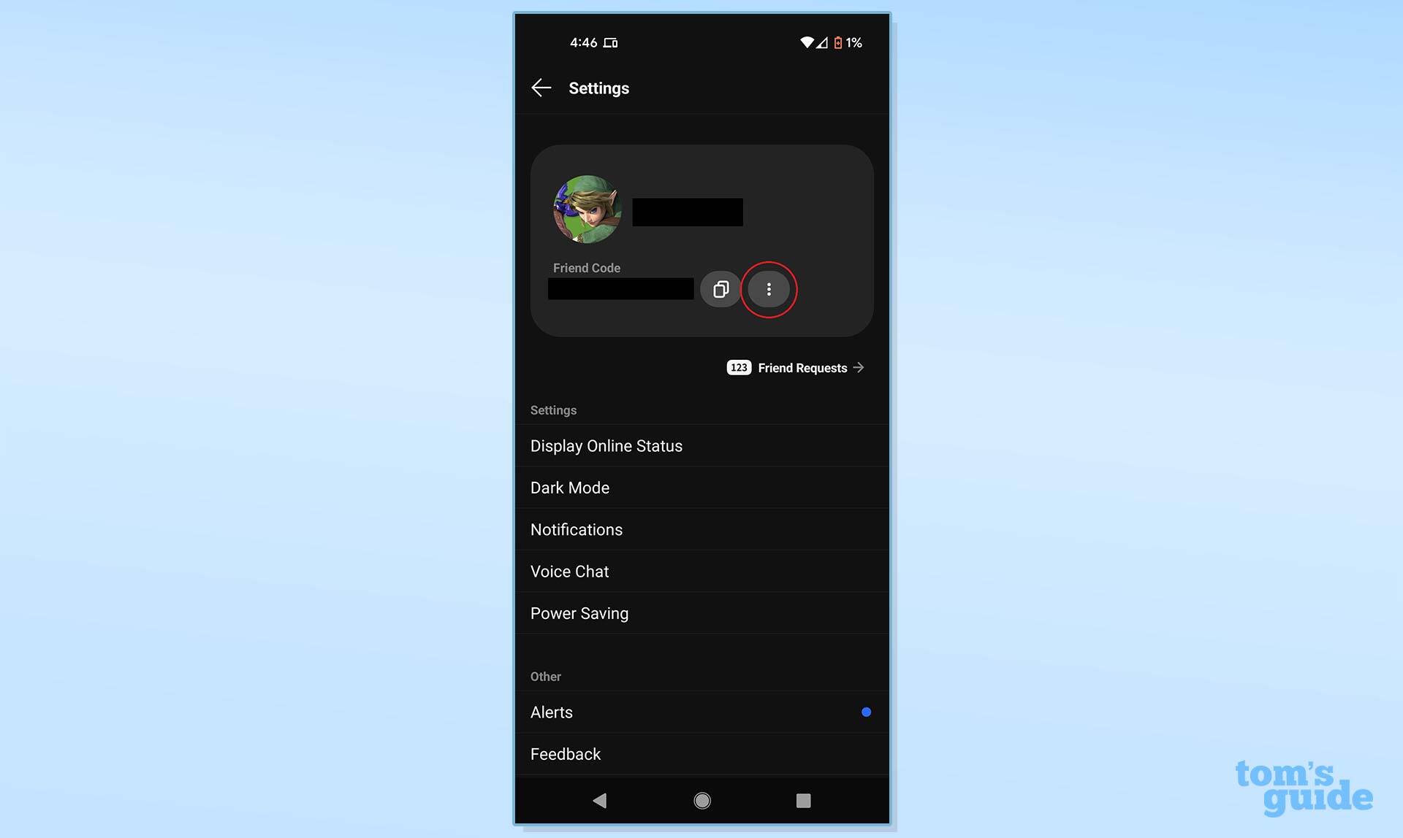The height and width of the screenshot is (838, 1403).
Task: Tap the mobile signal icon in status bar
Action: tap(821, 42)
